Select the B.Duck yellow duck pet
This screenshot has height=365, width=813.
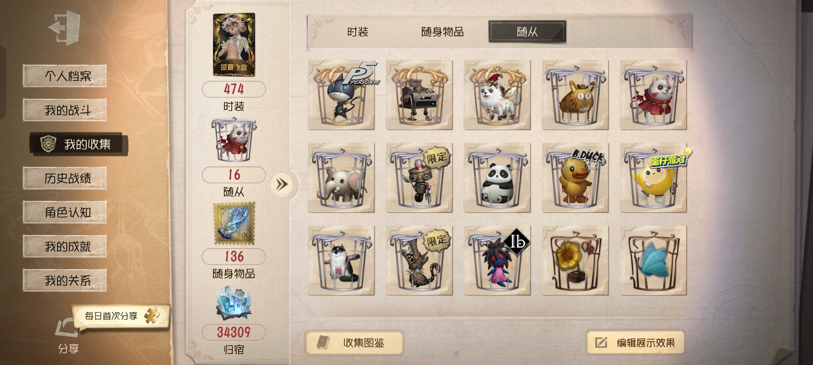coord(575,178)
